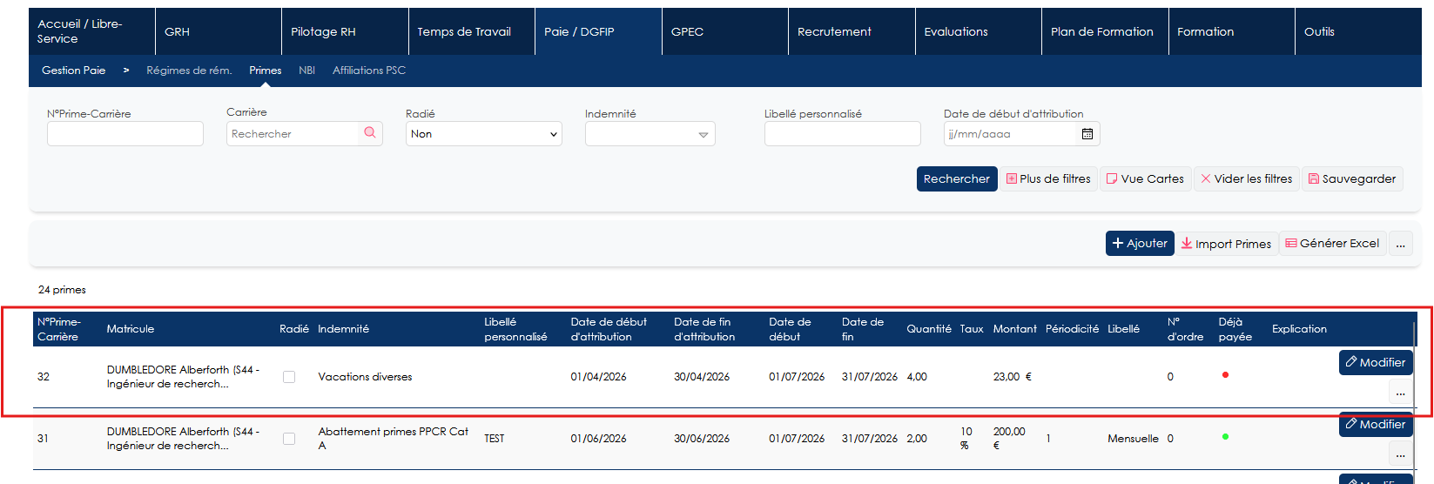The image size is (1434, 484).
Task: Switch to the NBI tab
Action: click(x=306, y=71)
